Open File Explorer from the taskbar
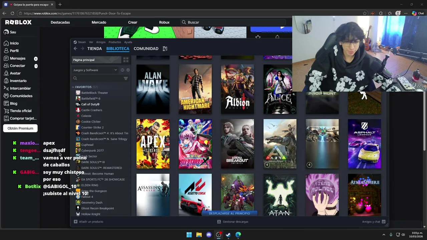 199,235
